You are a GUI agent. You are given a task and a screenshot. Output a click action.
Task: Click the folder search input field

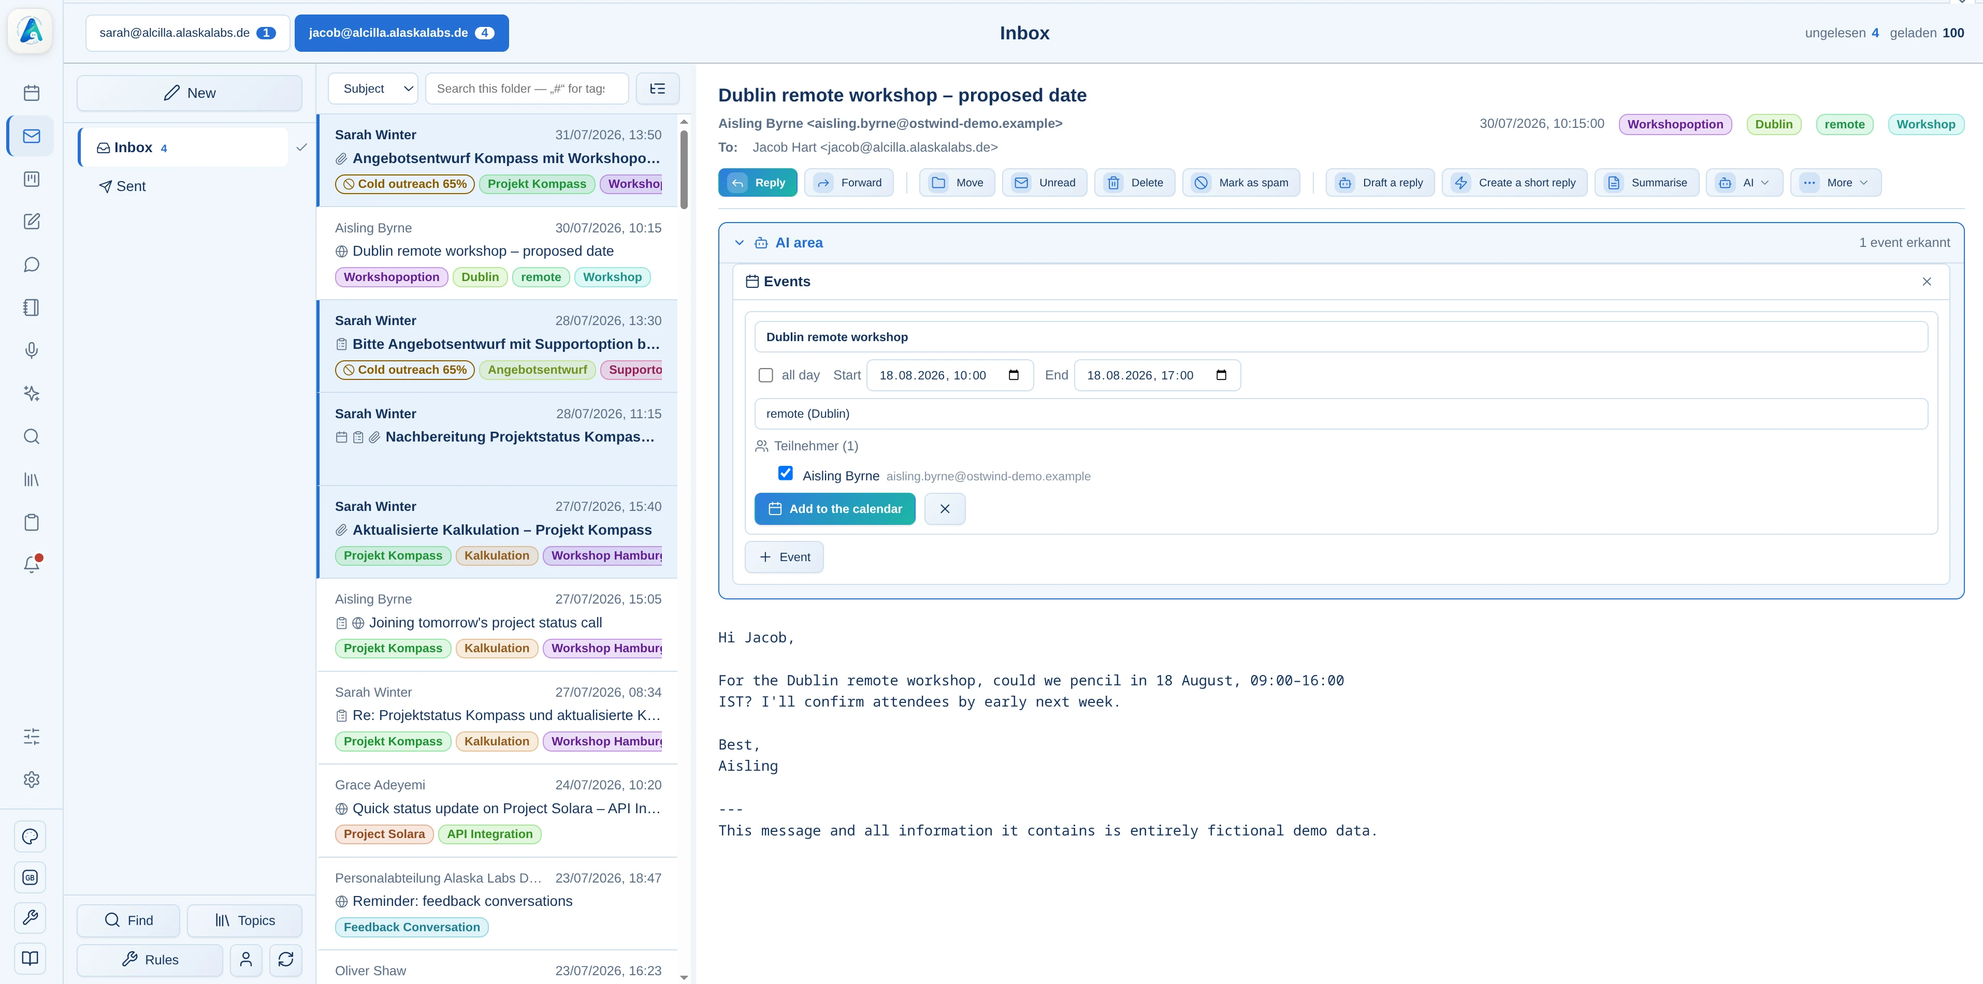tap(527, 89)
